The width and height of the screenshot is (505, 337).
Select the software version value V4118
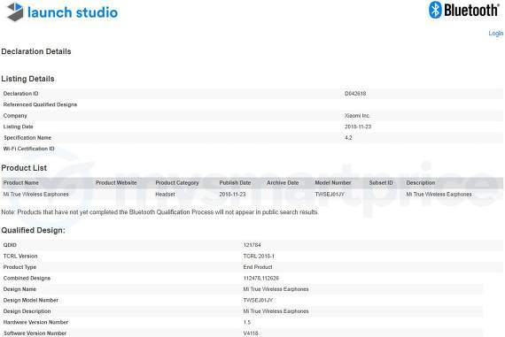tap(251, 333)
